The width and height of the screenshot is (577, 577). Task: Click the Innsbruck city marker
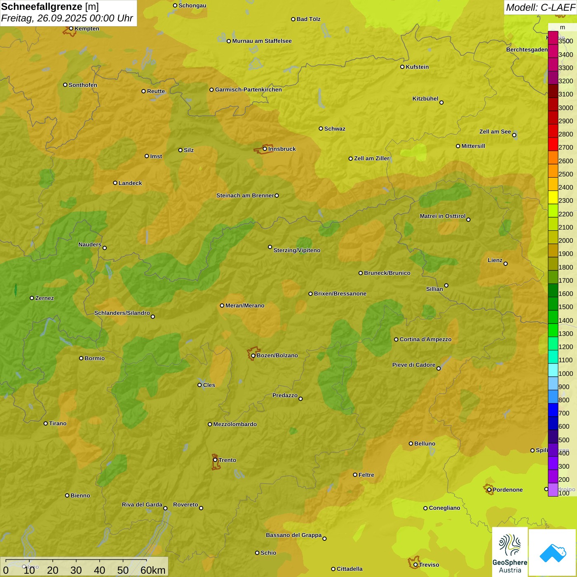pos(265,149)
